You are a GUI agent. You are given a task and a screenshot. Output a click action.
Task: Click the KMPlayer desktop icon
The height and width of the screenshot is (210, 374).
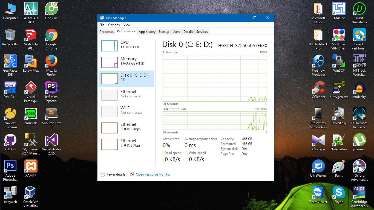pyautogui.click(x=318, y=142)
